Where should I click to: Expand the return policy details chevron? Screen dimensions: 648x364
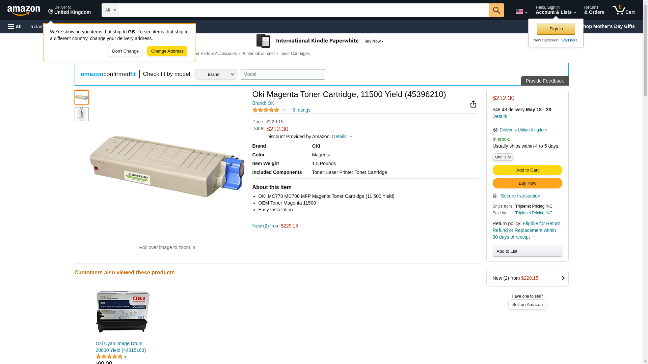(534, 237)
